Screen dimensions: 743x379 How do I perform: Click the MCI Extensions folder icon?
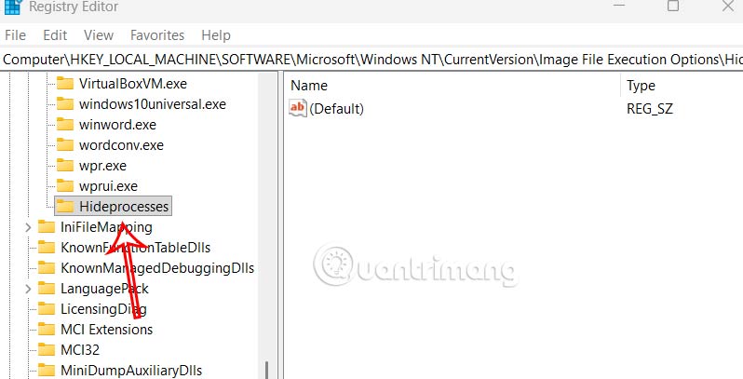47,330
